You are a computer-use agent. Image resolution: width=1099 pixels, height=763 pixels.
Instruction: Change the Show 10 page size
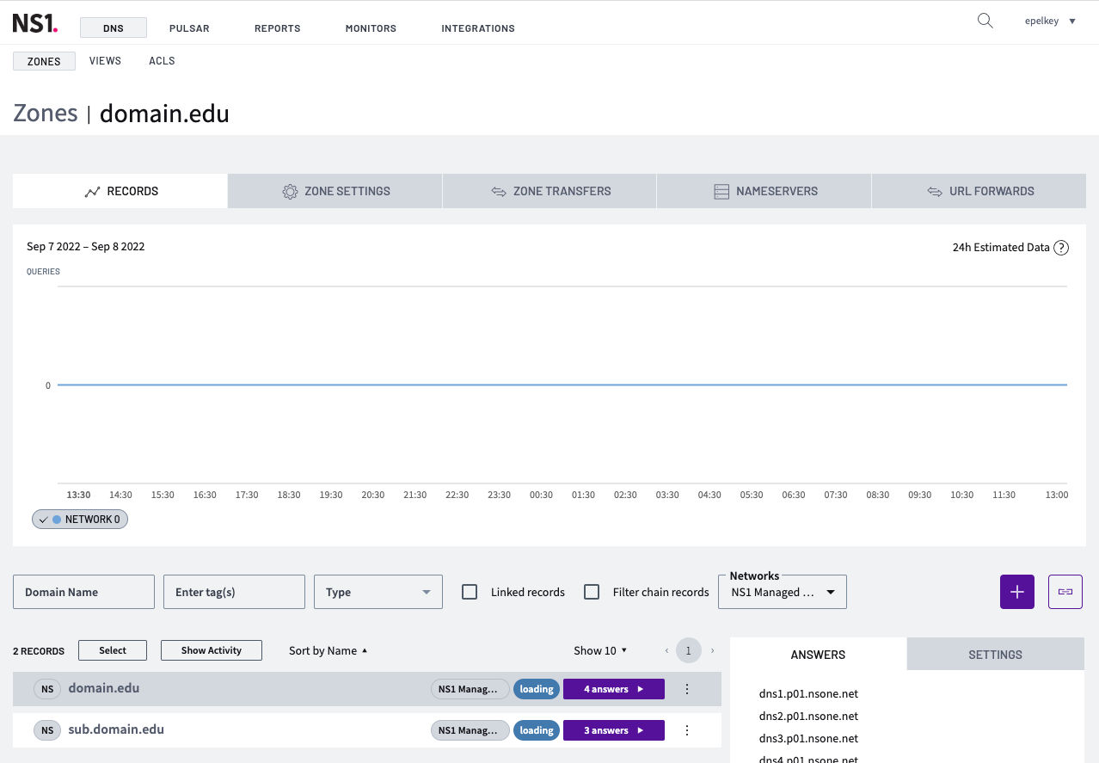click(600, 650)
